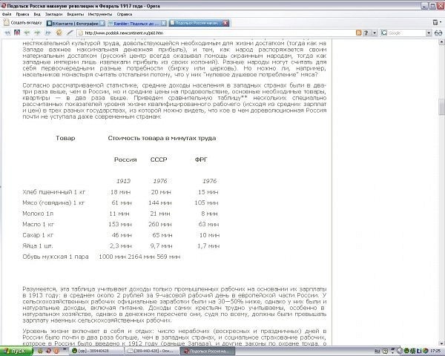This screenshot has width=445, height=356.
Task: Open the closed tabs trash can
Action: [435, 22]
